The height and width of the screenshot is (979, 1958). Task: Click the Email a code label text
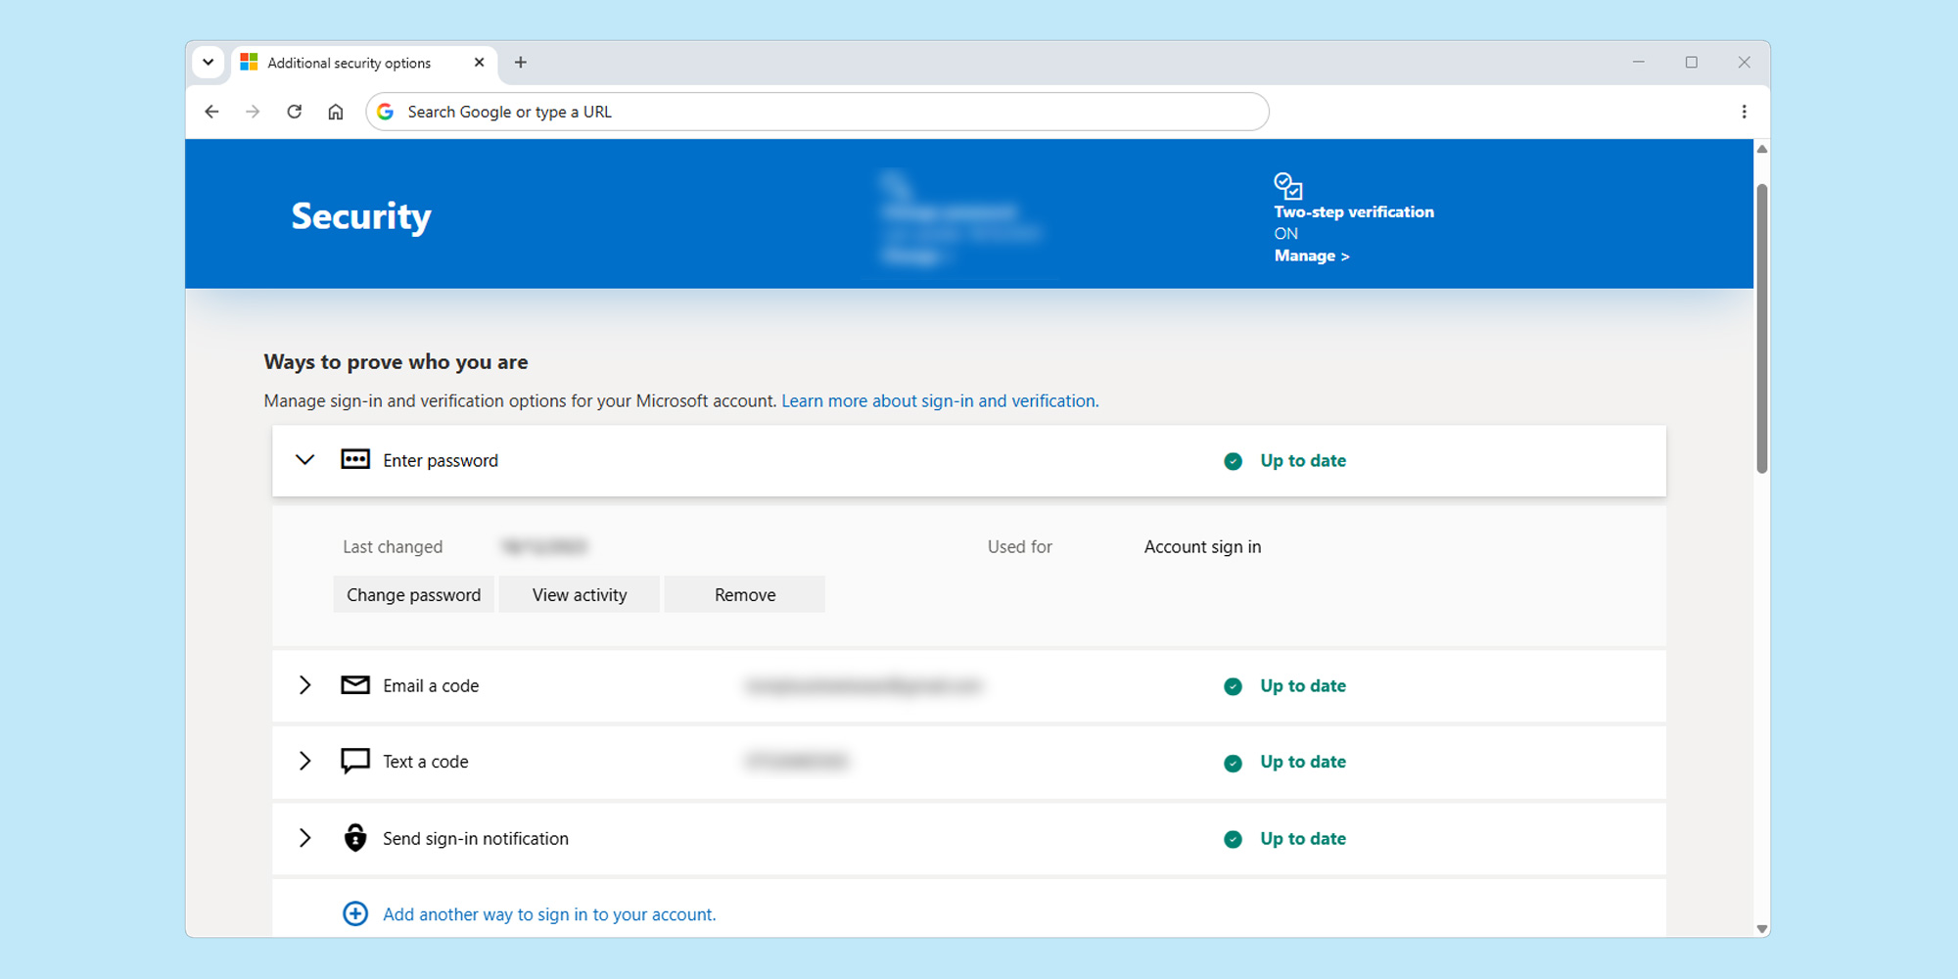point(431,685)
